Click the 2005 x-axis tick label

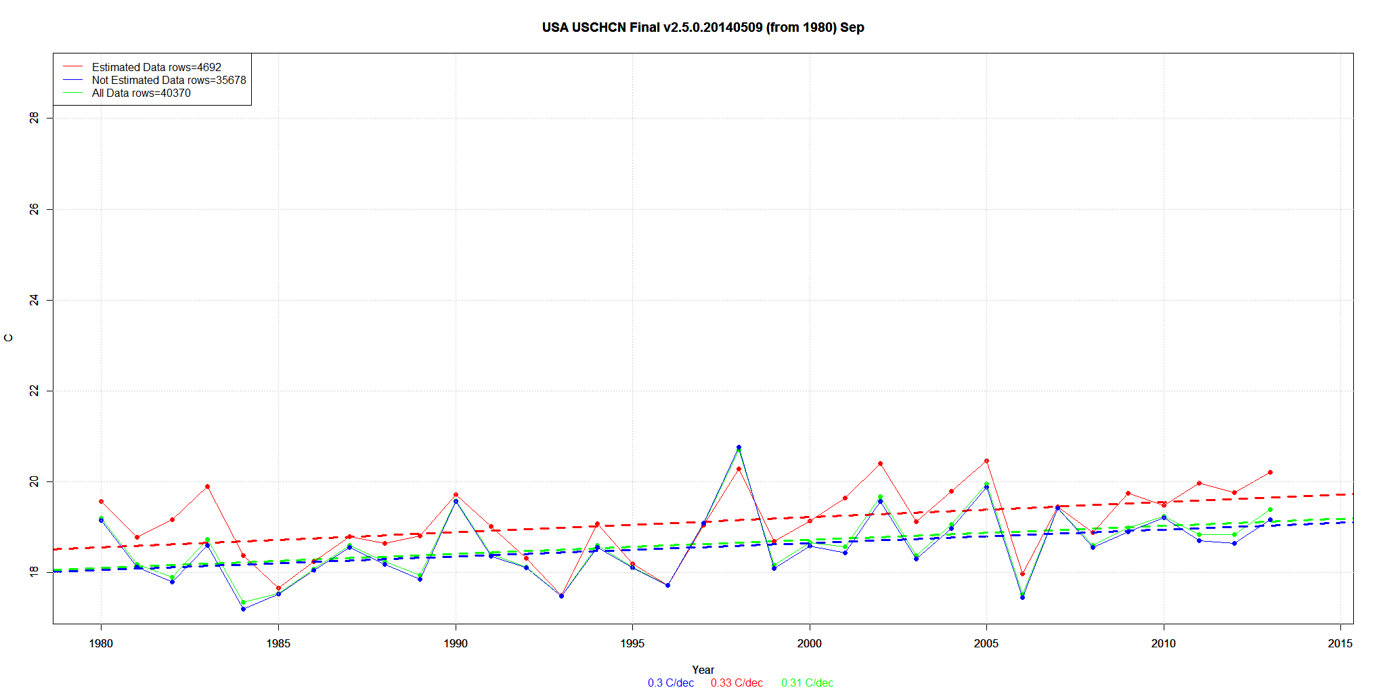986,643
